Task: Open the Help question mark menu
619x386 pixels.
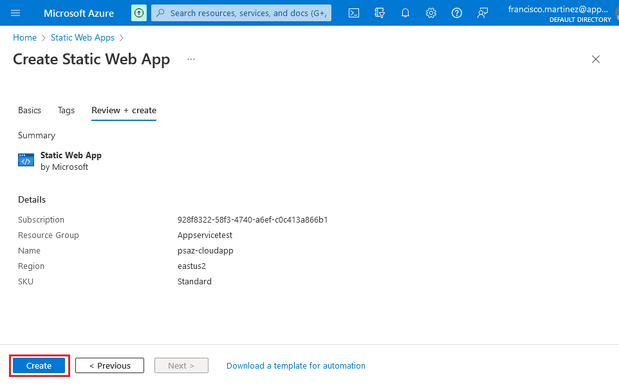Action: point(457,13)
